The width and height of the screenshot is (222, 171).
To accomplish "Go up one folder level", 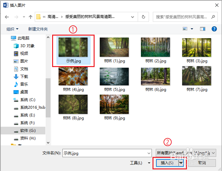I will coord(31,17).
